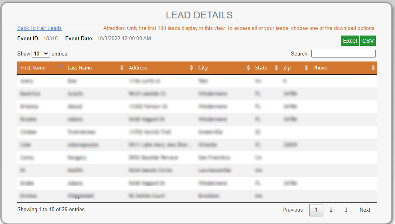Click the Phone column header

(x=344, y=67)
